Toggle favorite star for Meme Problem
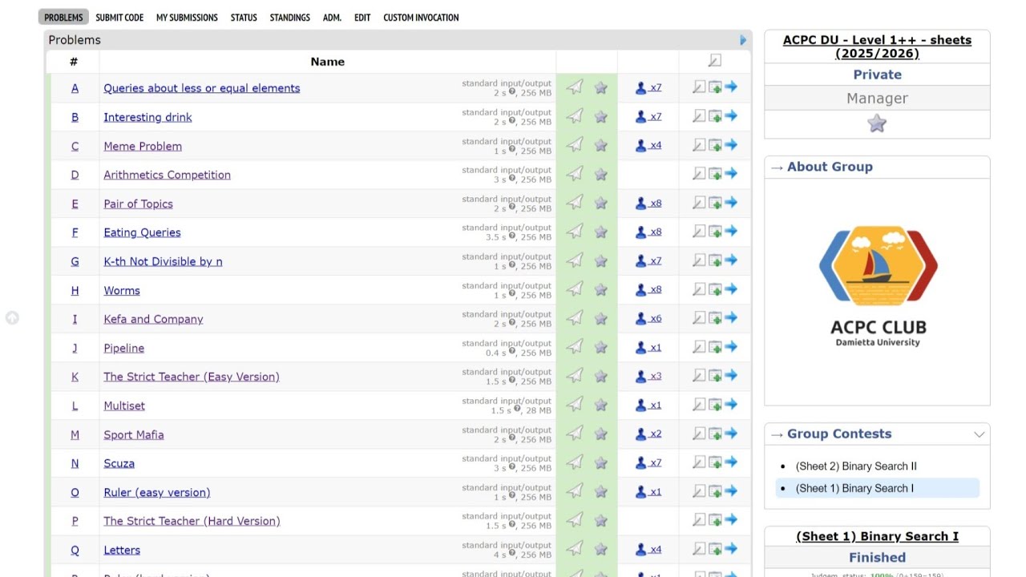Screen dimensions: 1026x577 click(600, 146)
